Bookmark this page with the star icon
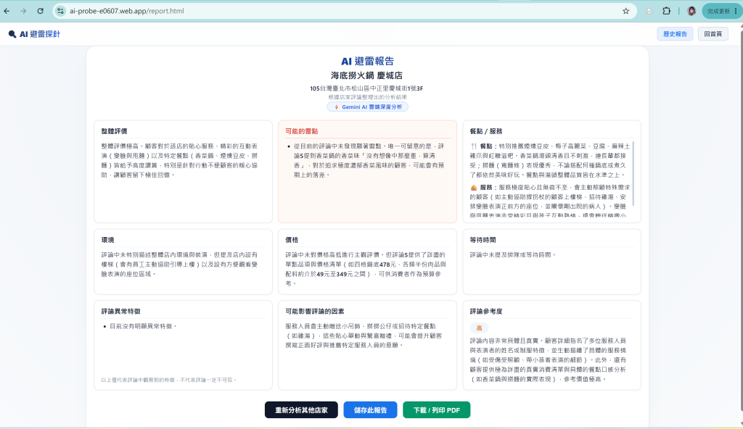This screenshot has height=429, width=743. [626, 11]
